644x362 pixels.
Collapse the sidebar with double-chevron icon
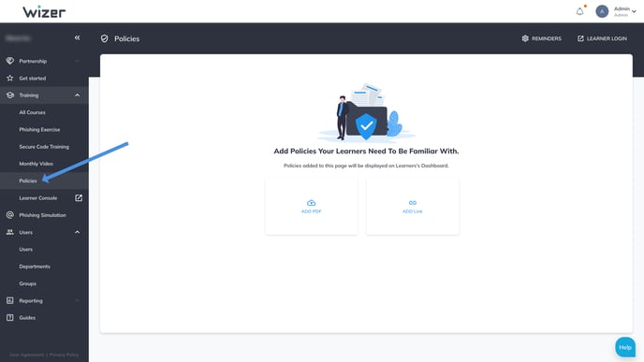tap(77, 37)
